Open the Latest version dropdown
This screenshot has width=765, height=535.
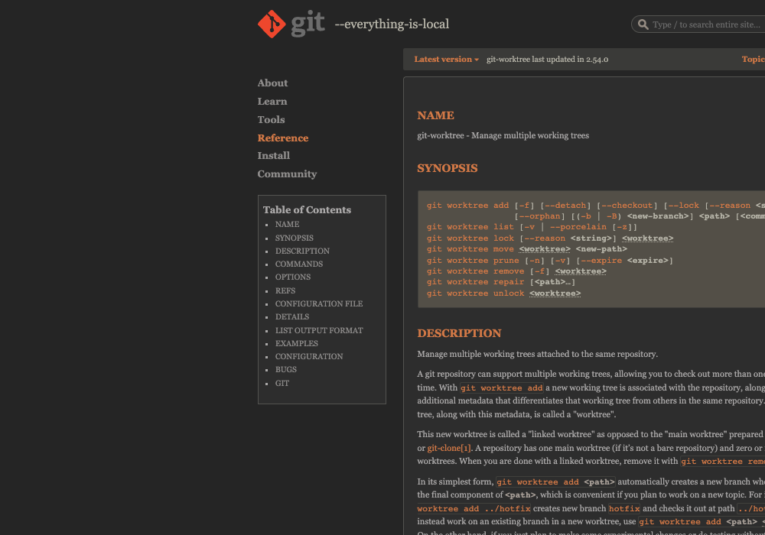[x=447, y=60]
